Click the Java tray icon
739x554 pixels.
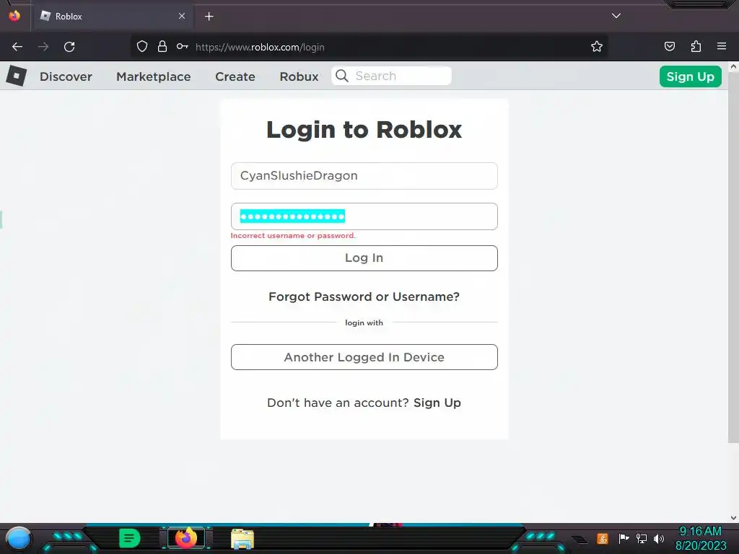click(603, 538)
